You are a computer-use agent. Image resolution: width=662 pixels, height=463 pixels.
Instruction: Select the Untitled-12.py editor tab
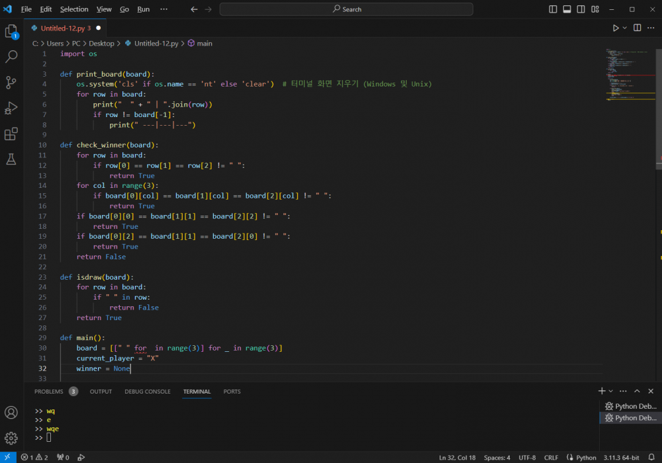point(66,28)
